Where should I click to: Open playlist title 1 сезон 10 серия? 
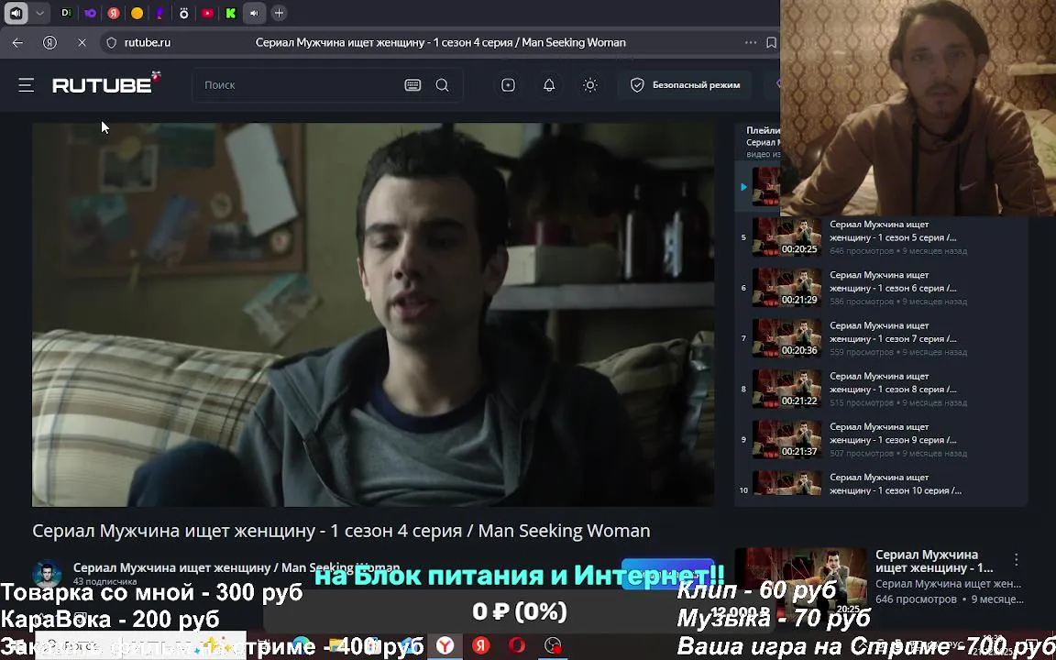[896, 484]
